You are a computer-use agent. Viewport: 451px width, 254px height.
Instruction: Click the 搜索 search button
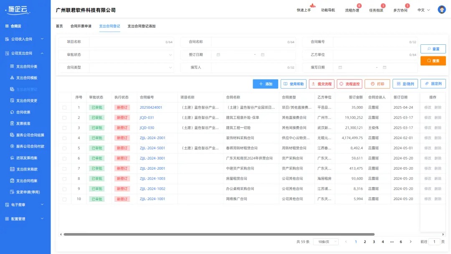[x=434, y=61]
